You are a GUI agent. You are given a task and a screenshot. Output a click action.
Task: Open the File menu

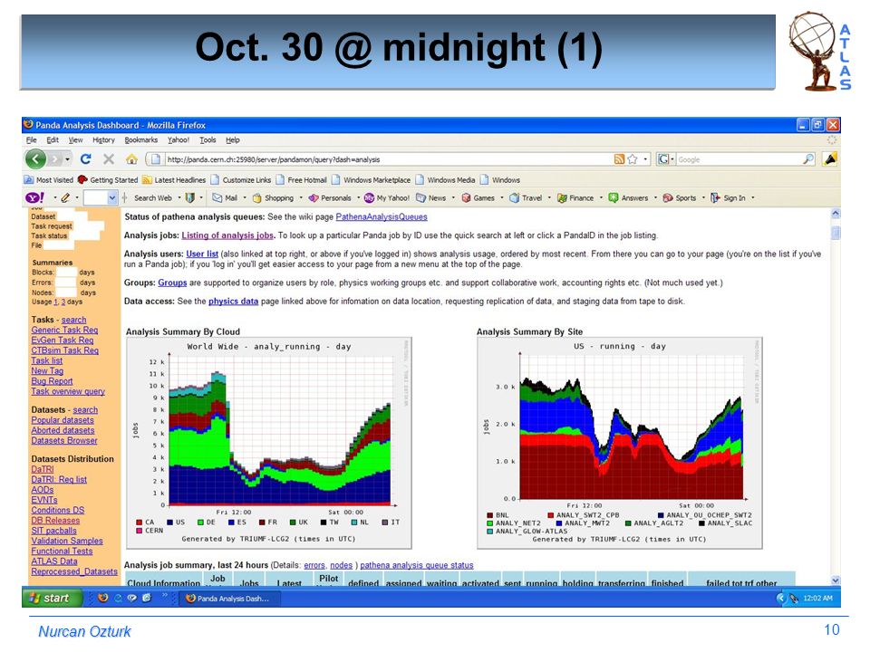point(32,140)
